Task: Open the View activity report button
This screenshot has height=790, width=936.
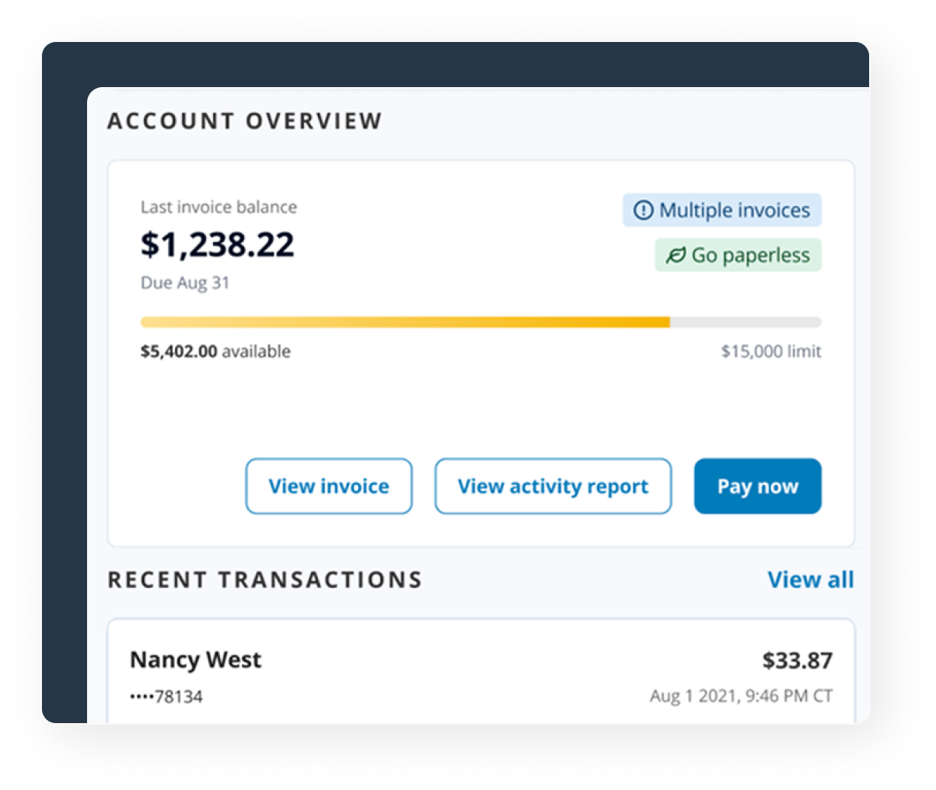Action: point(553,487)
